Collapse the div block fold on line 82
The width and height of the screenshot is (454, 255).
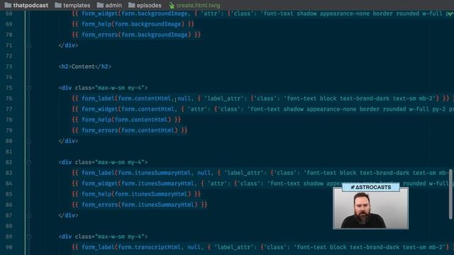click(29, 162)
